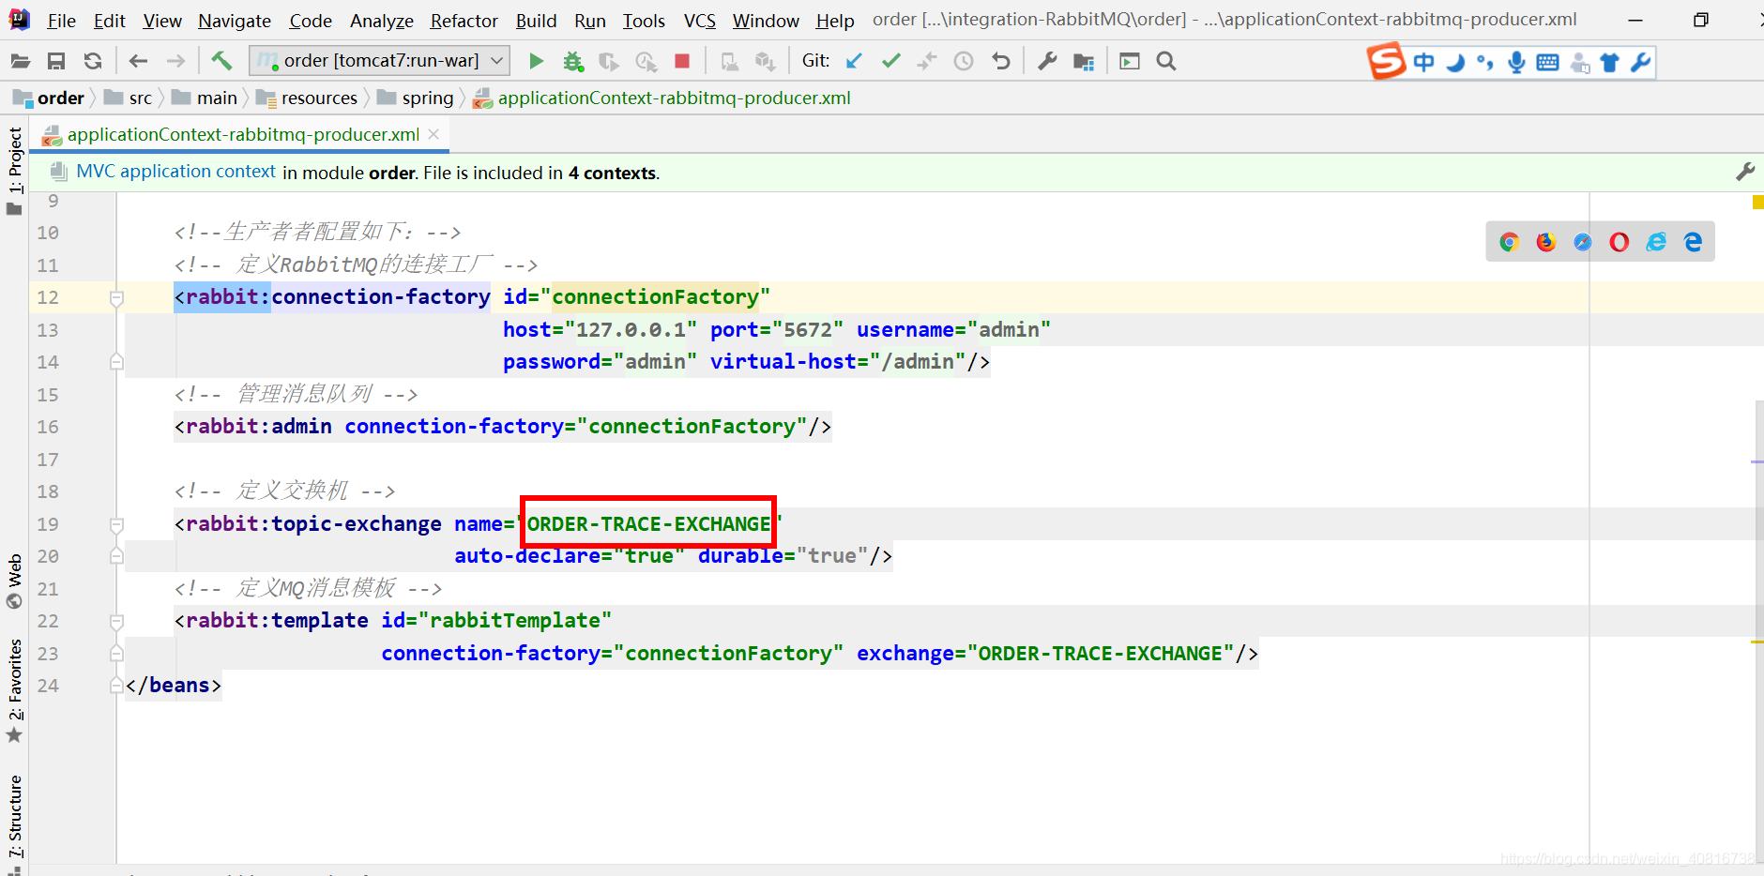Screen dimensions: 1764x876
Task: Open file in Internet Explorer
Action: (1656, 242)
